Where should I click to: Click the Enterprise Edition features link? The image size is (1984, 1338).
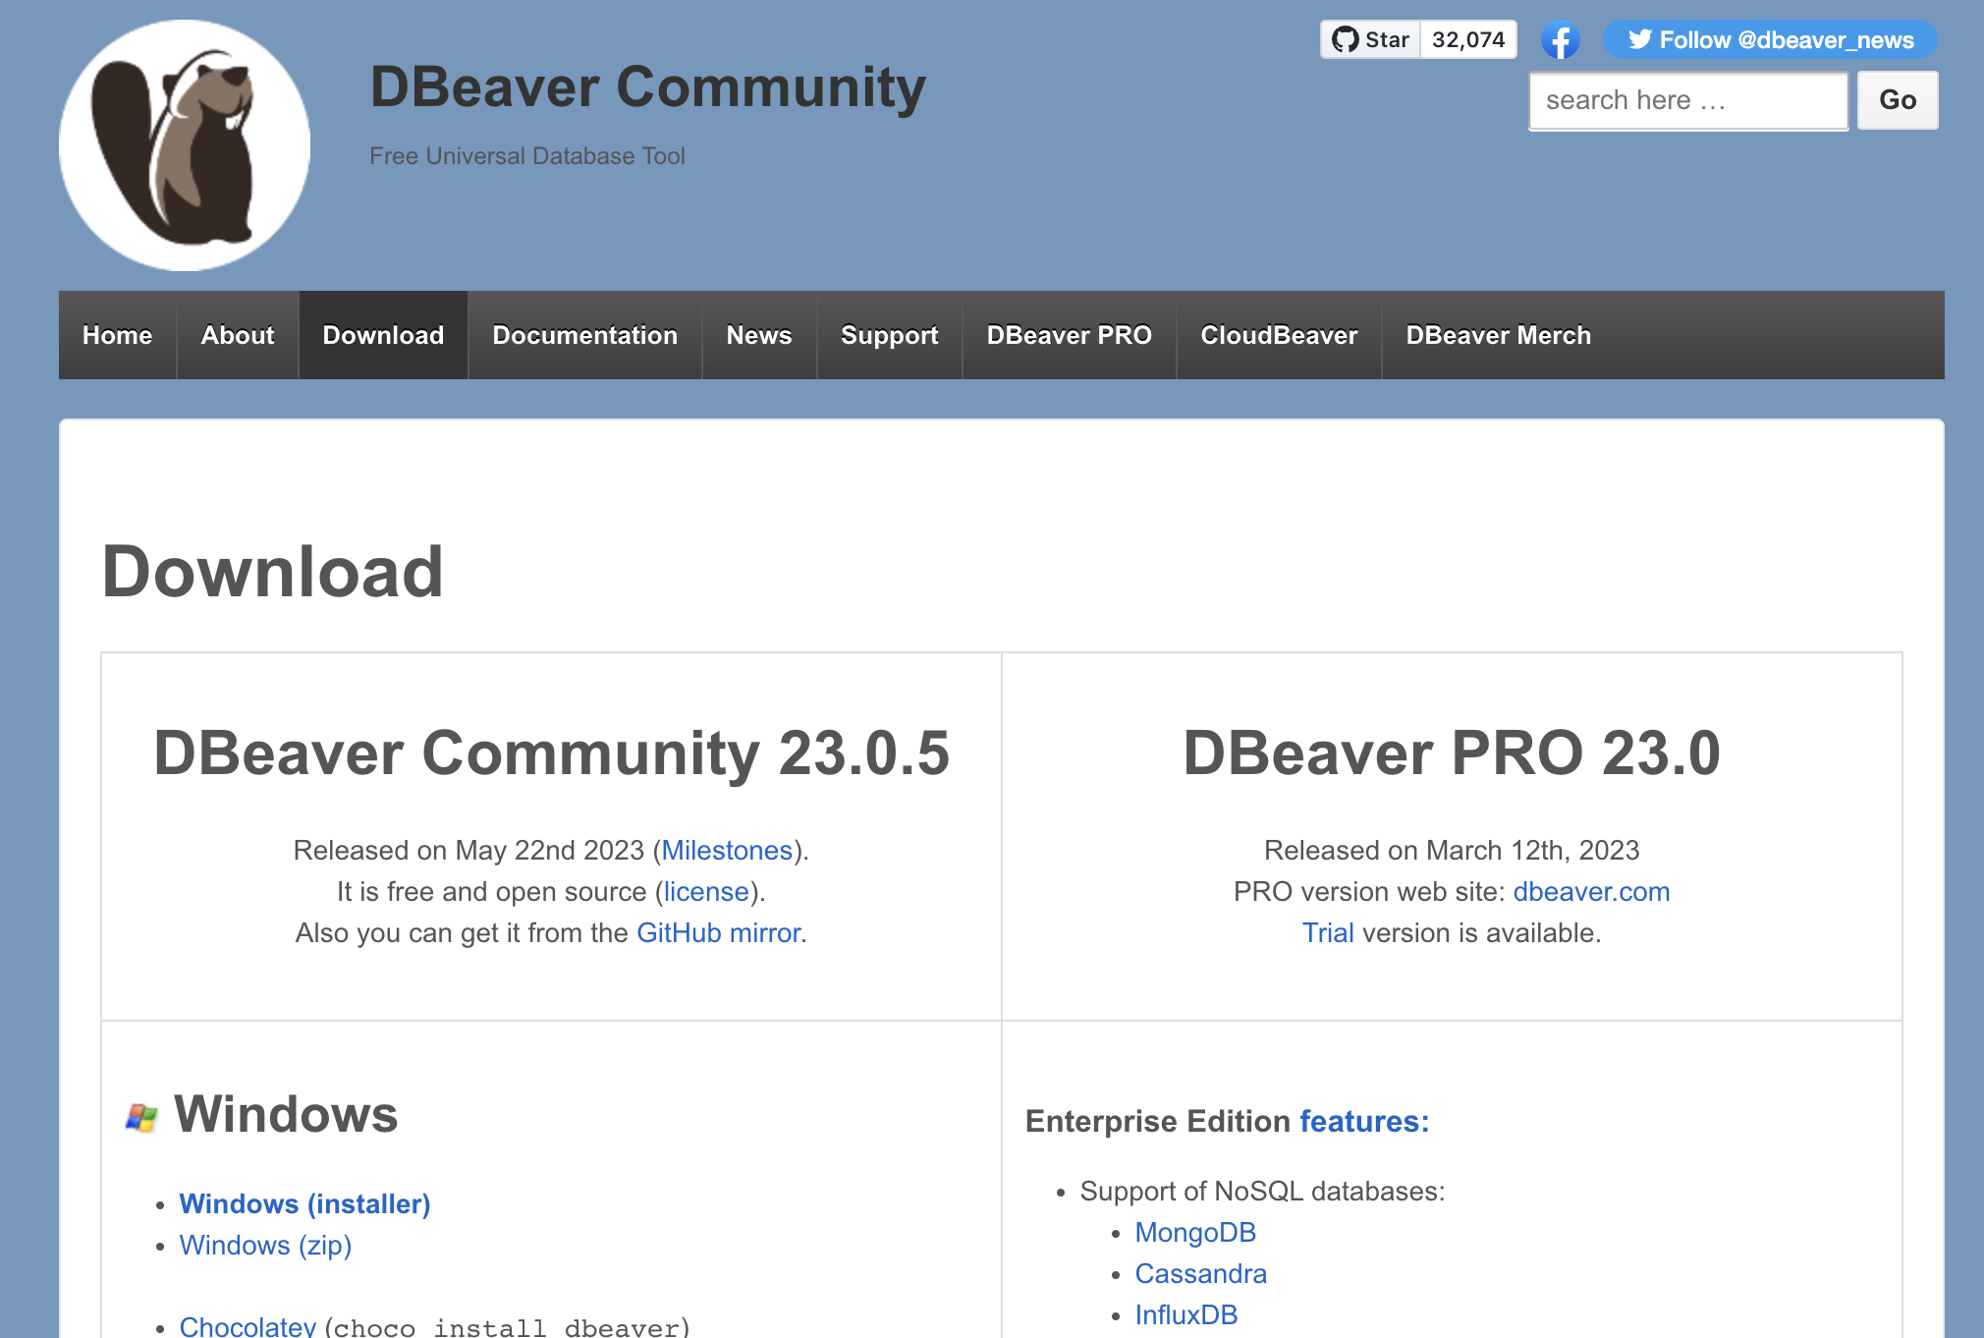[x=1364, y=1121]
